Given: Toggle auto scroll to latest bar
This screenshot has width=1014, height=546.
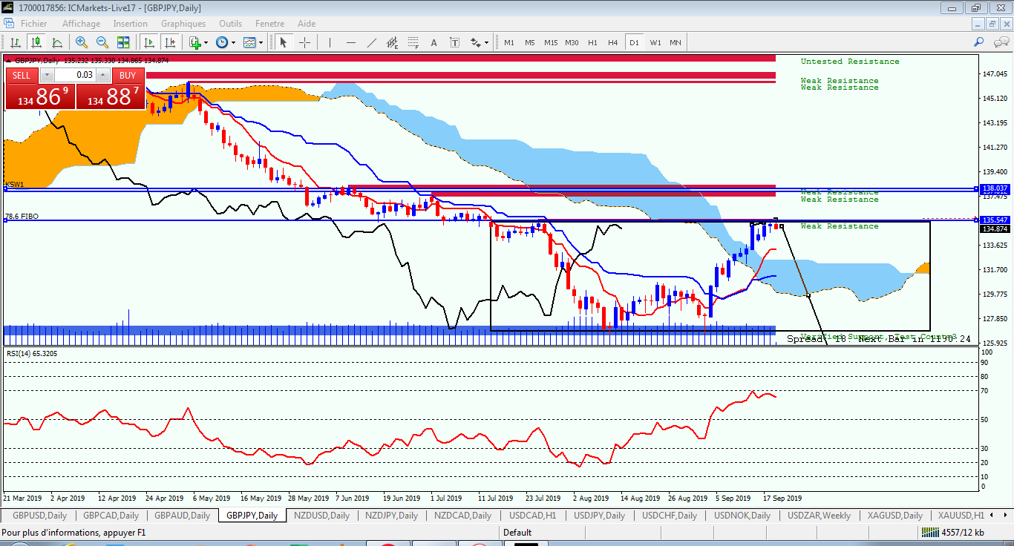Looking at the screenshot, I should click(149, 42).
